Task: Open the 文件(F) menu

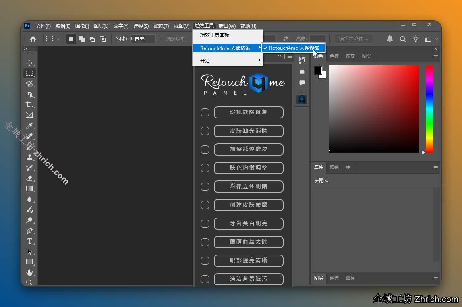Action: click(43, 26)
